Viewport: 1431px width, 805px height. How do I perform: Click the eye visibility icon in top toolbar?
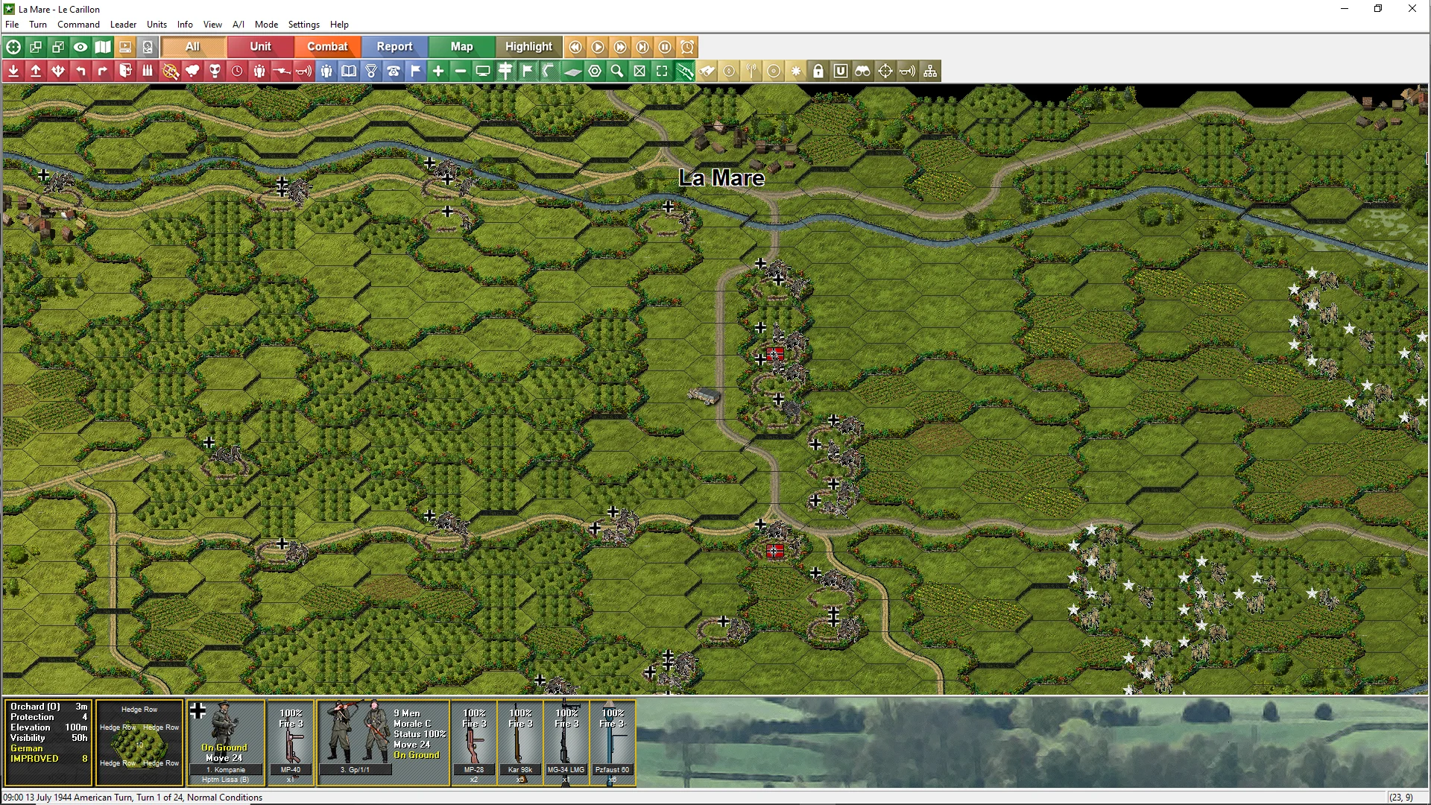[80, 47]
